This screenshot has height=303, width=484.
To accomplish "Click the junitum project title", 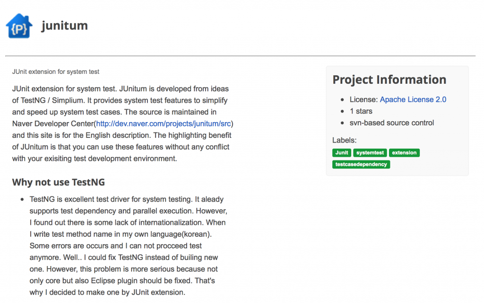I will [64, 26].
